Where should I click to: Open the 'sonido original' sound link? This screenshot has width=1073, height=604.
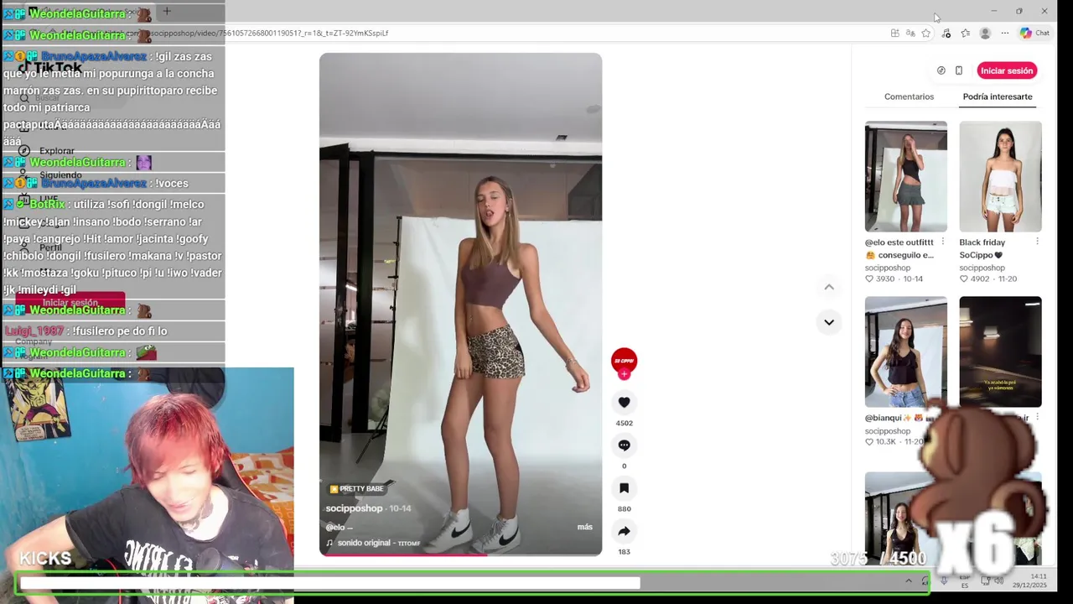[378, 543]
